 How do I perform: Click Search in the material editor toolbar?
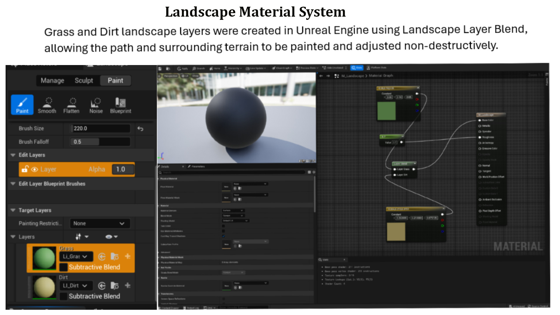tap(199, 69)
